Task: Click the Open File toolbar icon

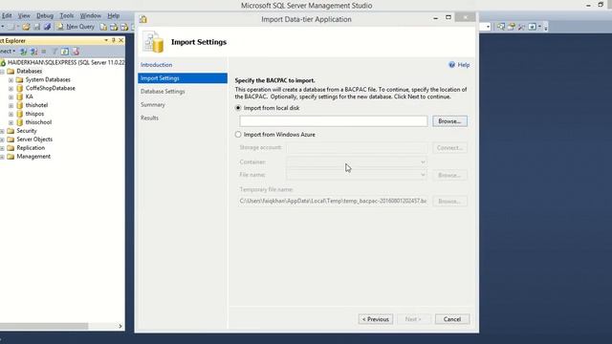Action: pyautogui.click(x=26, y=27)
